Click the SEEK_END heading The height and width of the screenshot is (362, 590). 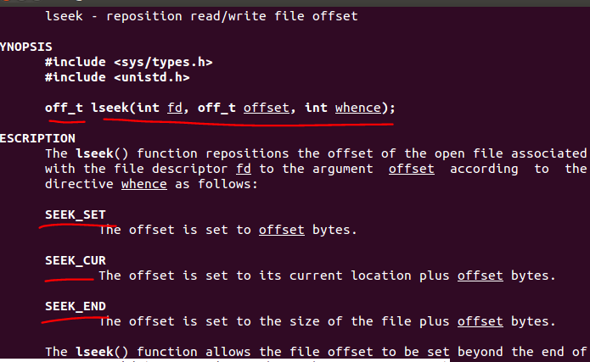(x=75, y=306)
